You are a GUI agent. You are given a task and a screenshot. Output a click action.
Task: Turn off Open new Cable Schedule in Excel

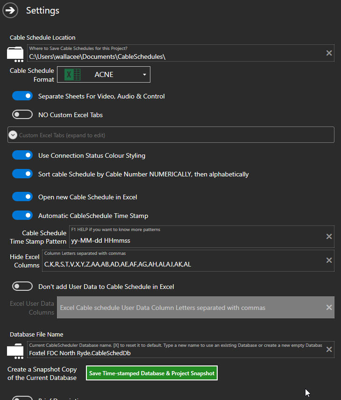click(x=22, y=197)
